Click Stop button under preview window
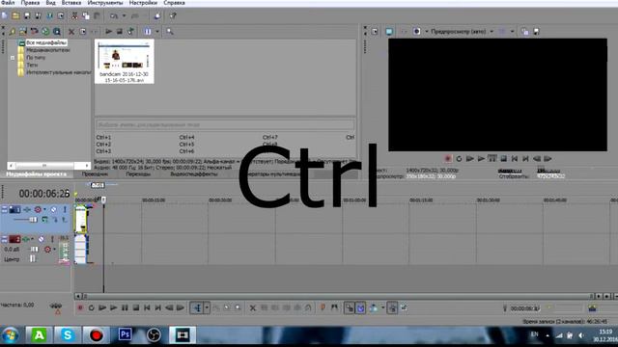 click(503, 158)
